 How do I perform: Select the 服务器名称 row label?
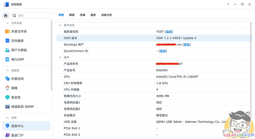coord(71,32)
